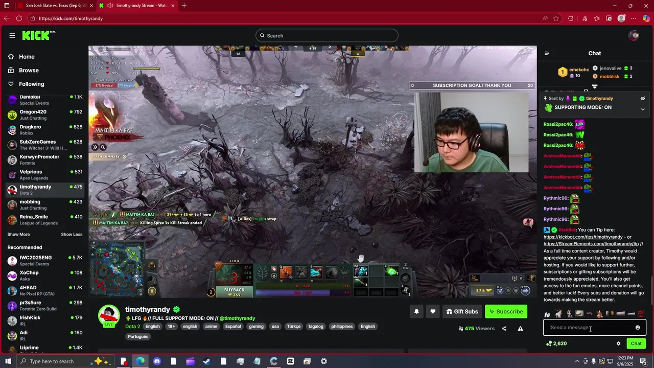Open Discord from taskbar
The width and height of the screenshot is (654, 368).
tap(157, 361)
